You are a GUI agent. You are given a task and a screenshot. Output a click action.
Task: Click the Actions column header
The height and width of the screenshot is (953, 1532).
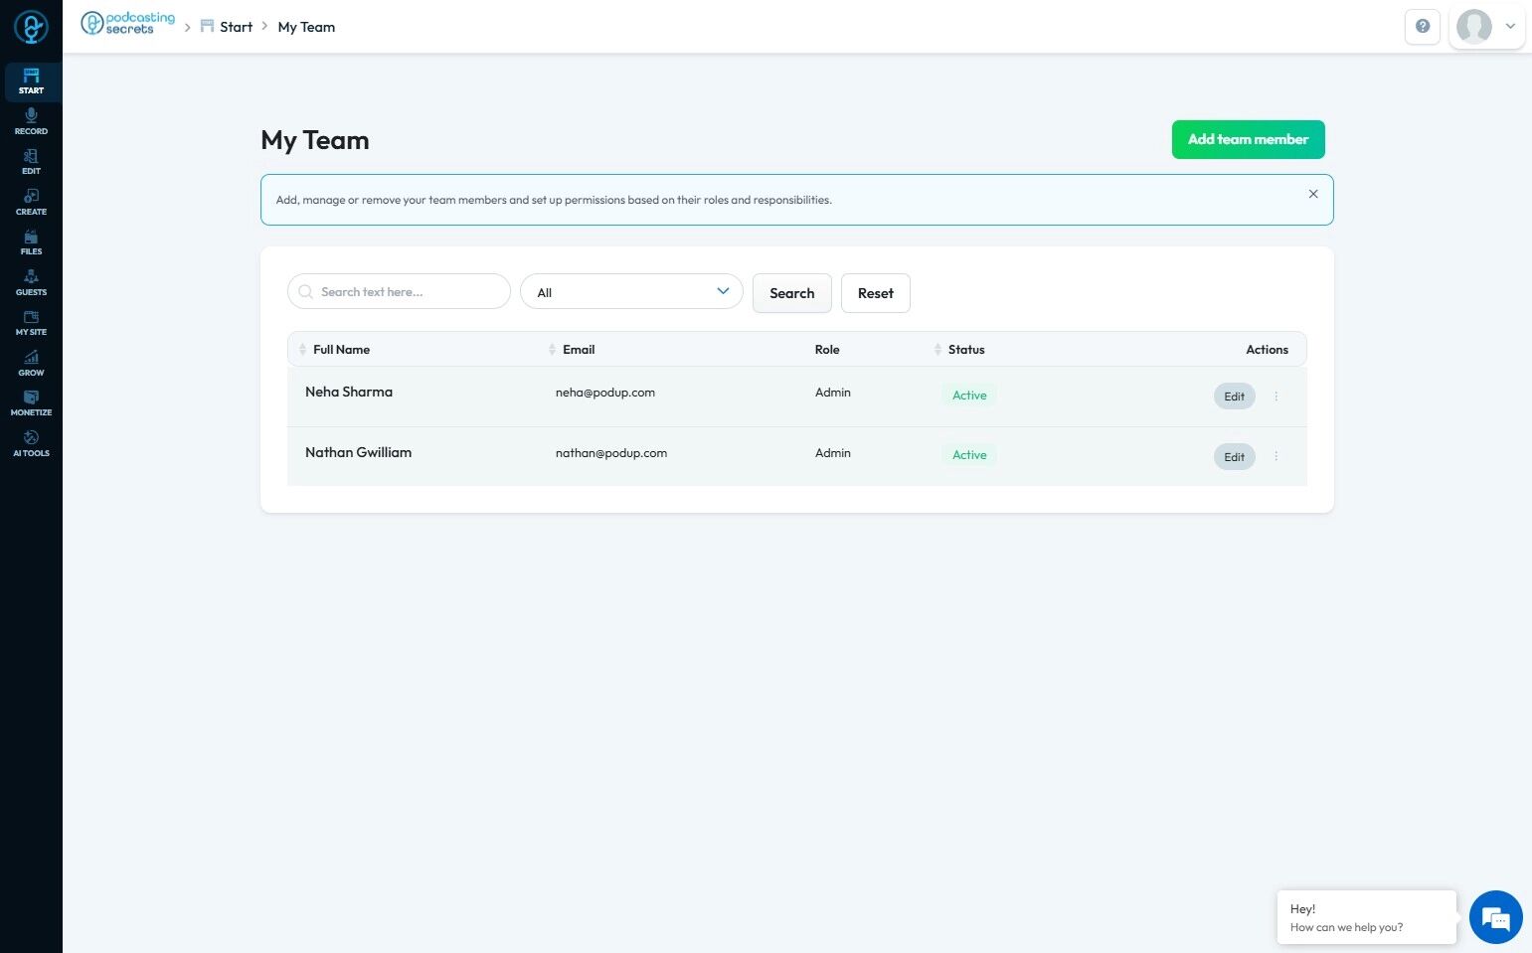1267,350
